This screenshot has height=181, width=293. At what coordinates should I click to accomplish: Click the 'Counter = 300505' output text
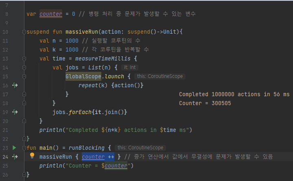tap(205, 103)
